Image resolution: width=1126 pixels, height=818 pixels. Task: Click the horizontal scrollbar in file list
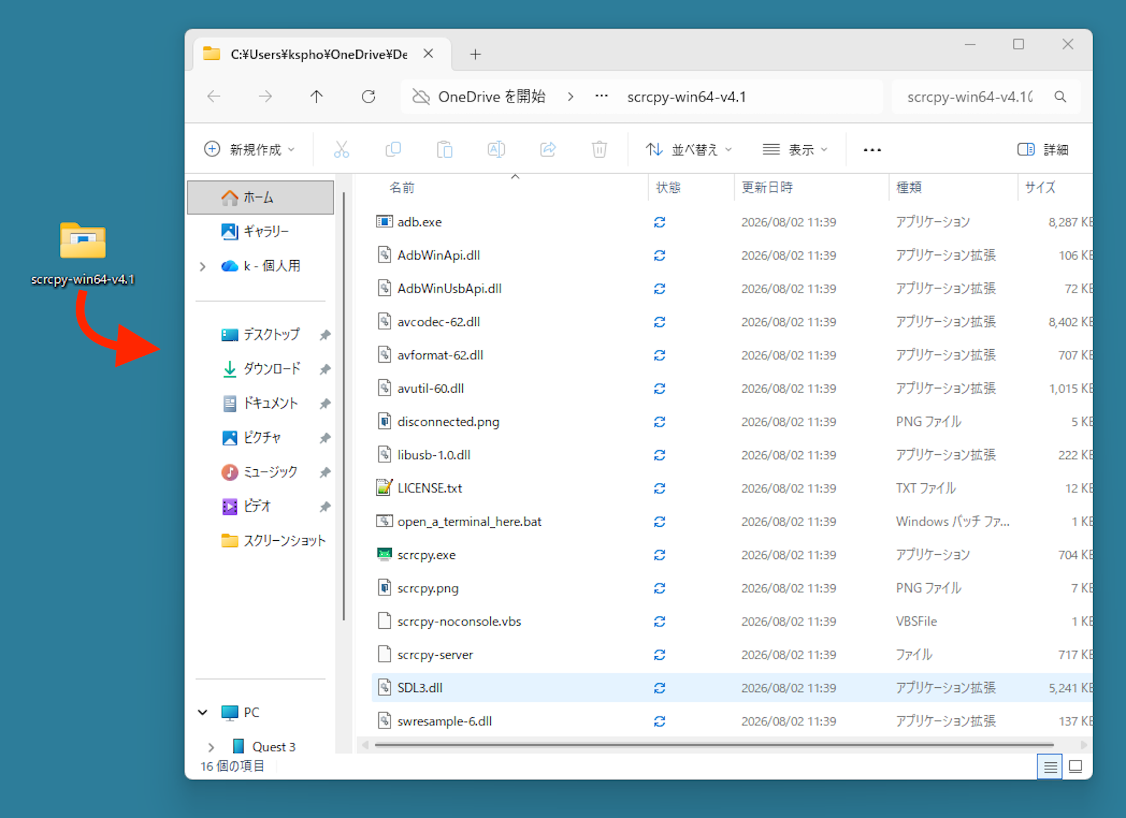[714, 745]
